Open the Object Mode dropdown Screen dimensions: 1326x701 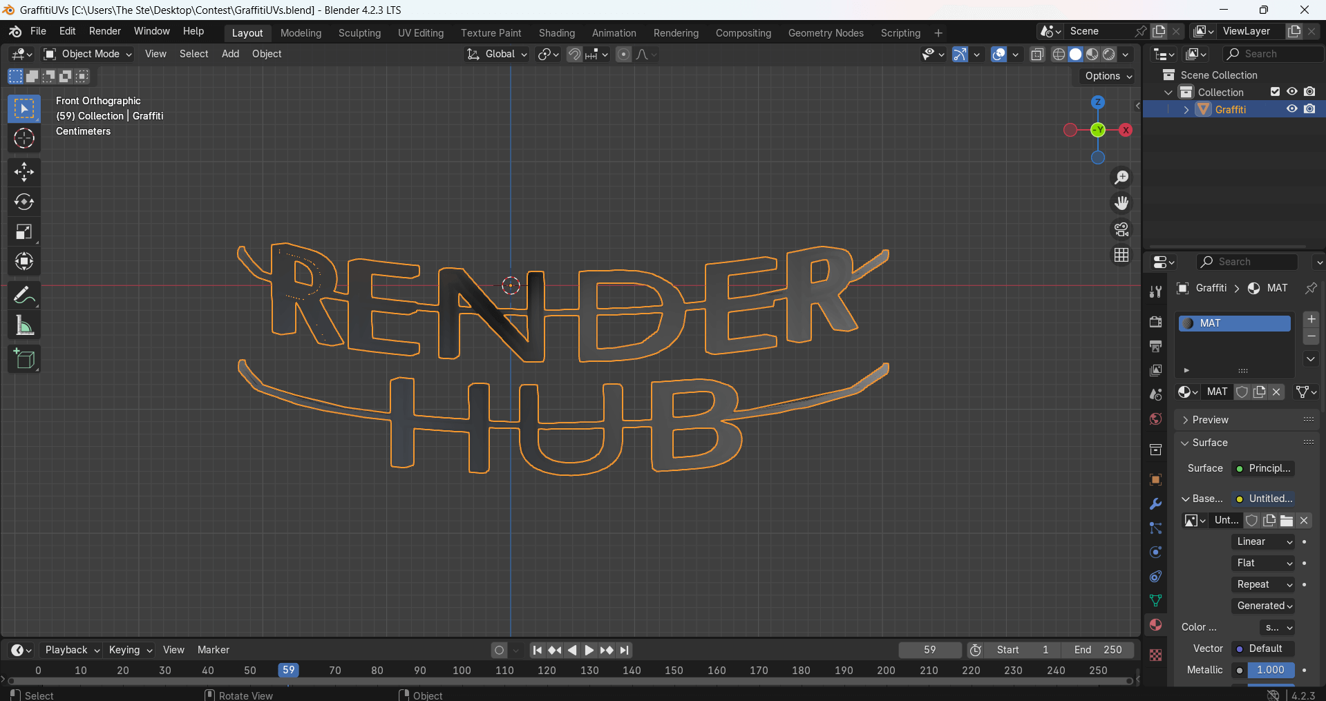tap(87, 54)
